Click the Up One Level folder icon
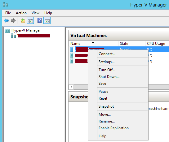 (23, 20)
